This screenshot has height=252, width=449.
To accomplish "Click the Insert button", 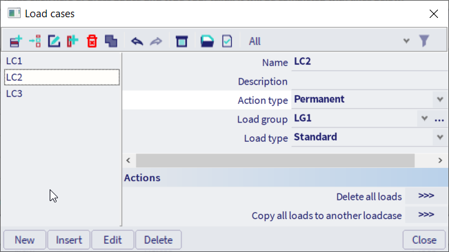I will click(x=69, y=240).
